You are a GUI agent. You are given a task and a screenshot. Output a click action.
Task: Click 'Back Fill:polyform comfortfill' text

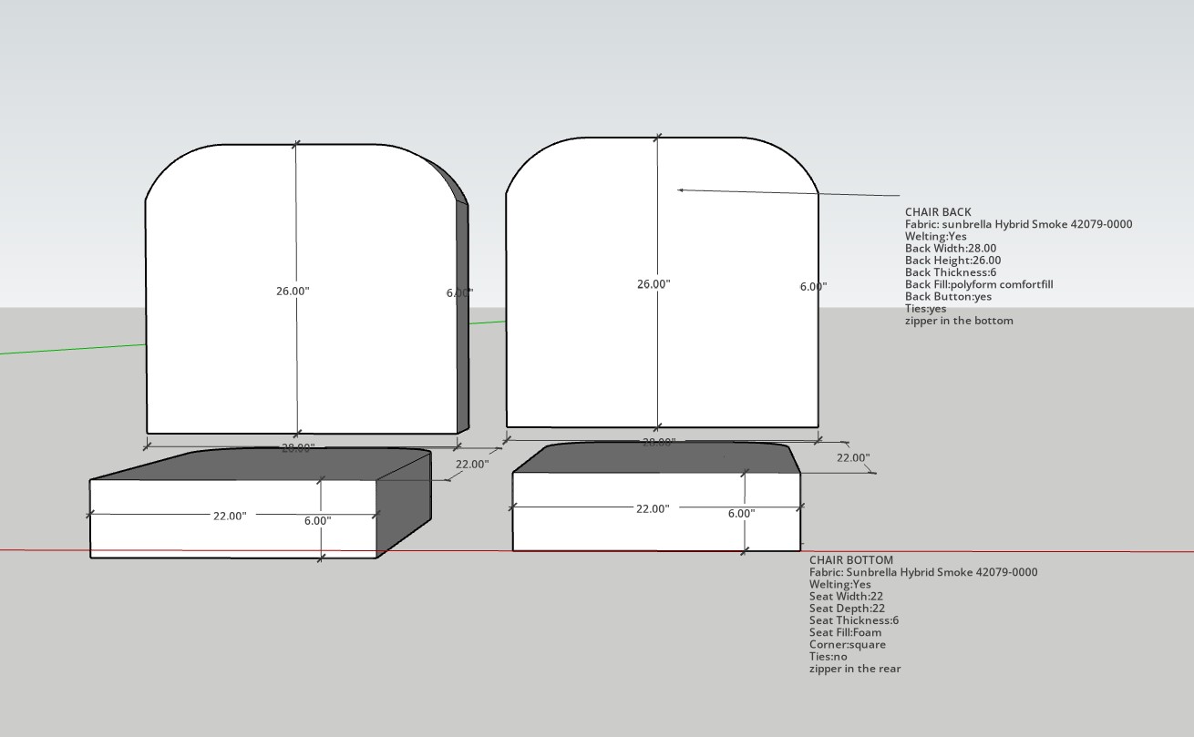979,284
